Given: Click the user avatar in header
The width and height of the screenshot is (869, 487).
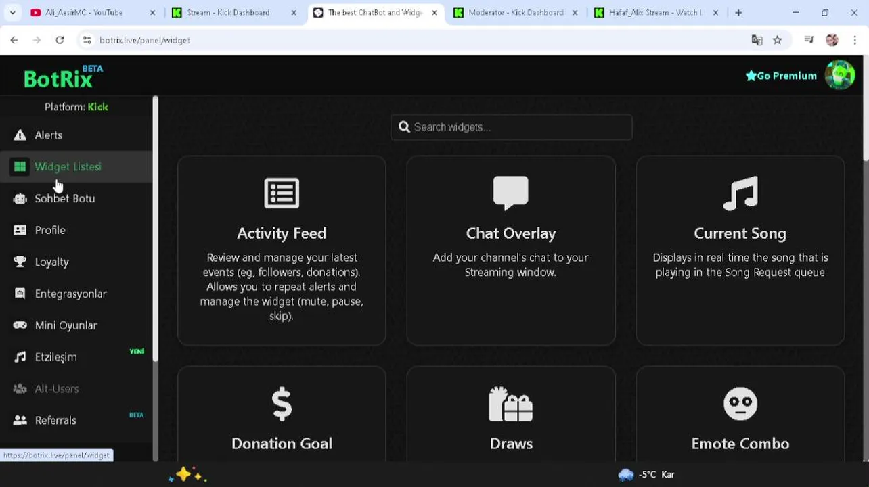Looking at the screenshot, I should 840,75.
